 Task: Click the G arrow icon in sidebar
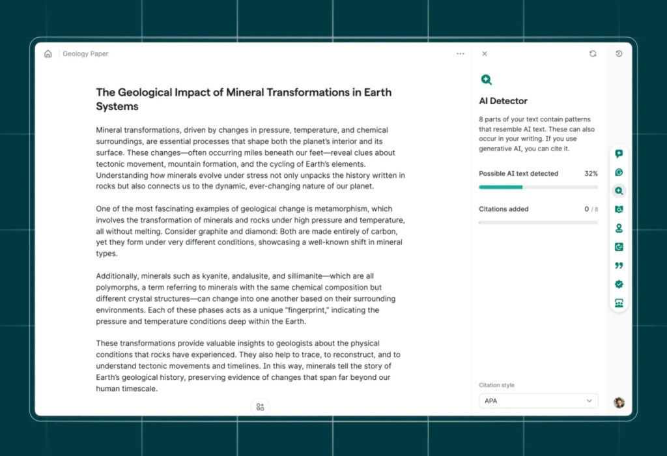click(x=619, y=247)
